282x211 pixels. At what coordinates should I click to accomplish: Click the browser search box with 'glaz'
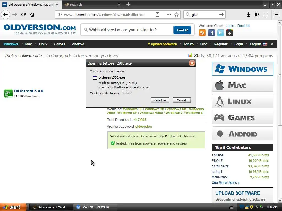pyautogui.click(x=204, y=15)
